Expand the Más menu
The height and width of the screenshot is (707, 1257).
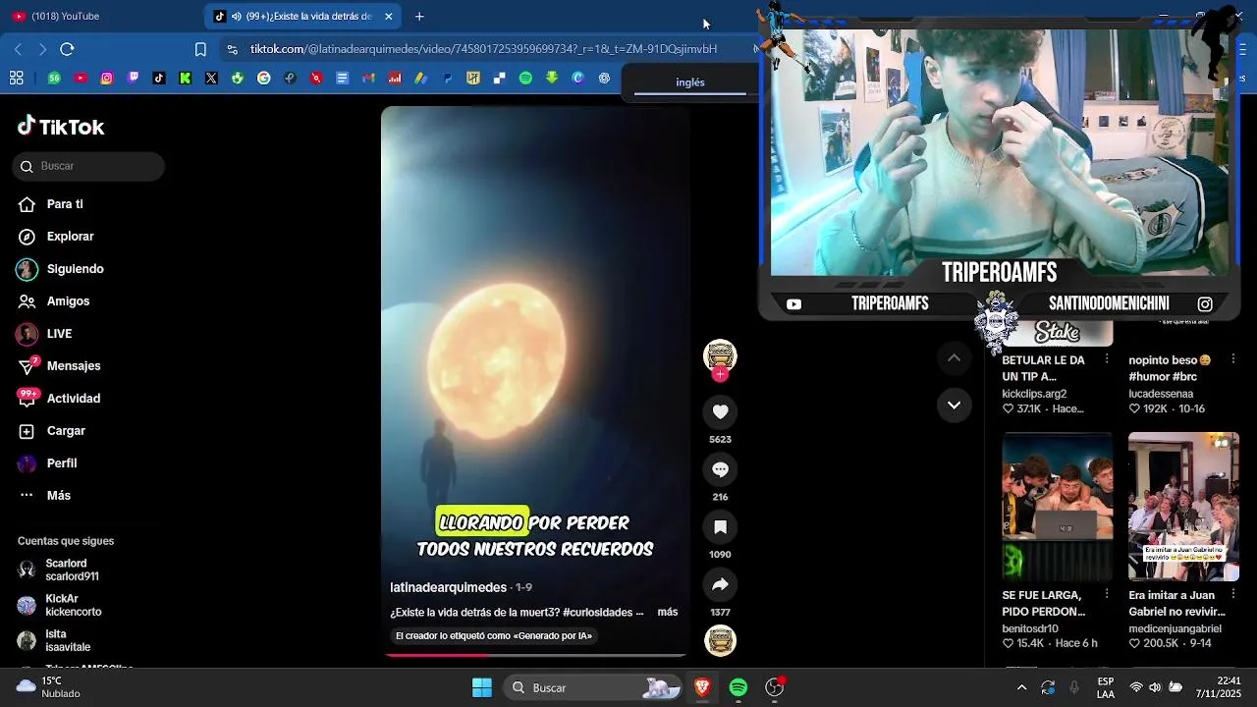point(59,496)
